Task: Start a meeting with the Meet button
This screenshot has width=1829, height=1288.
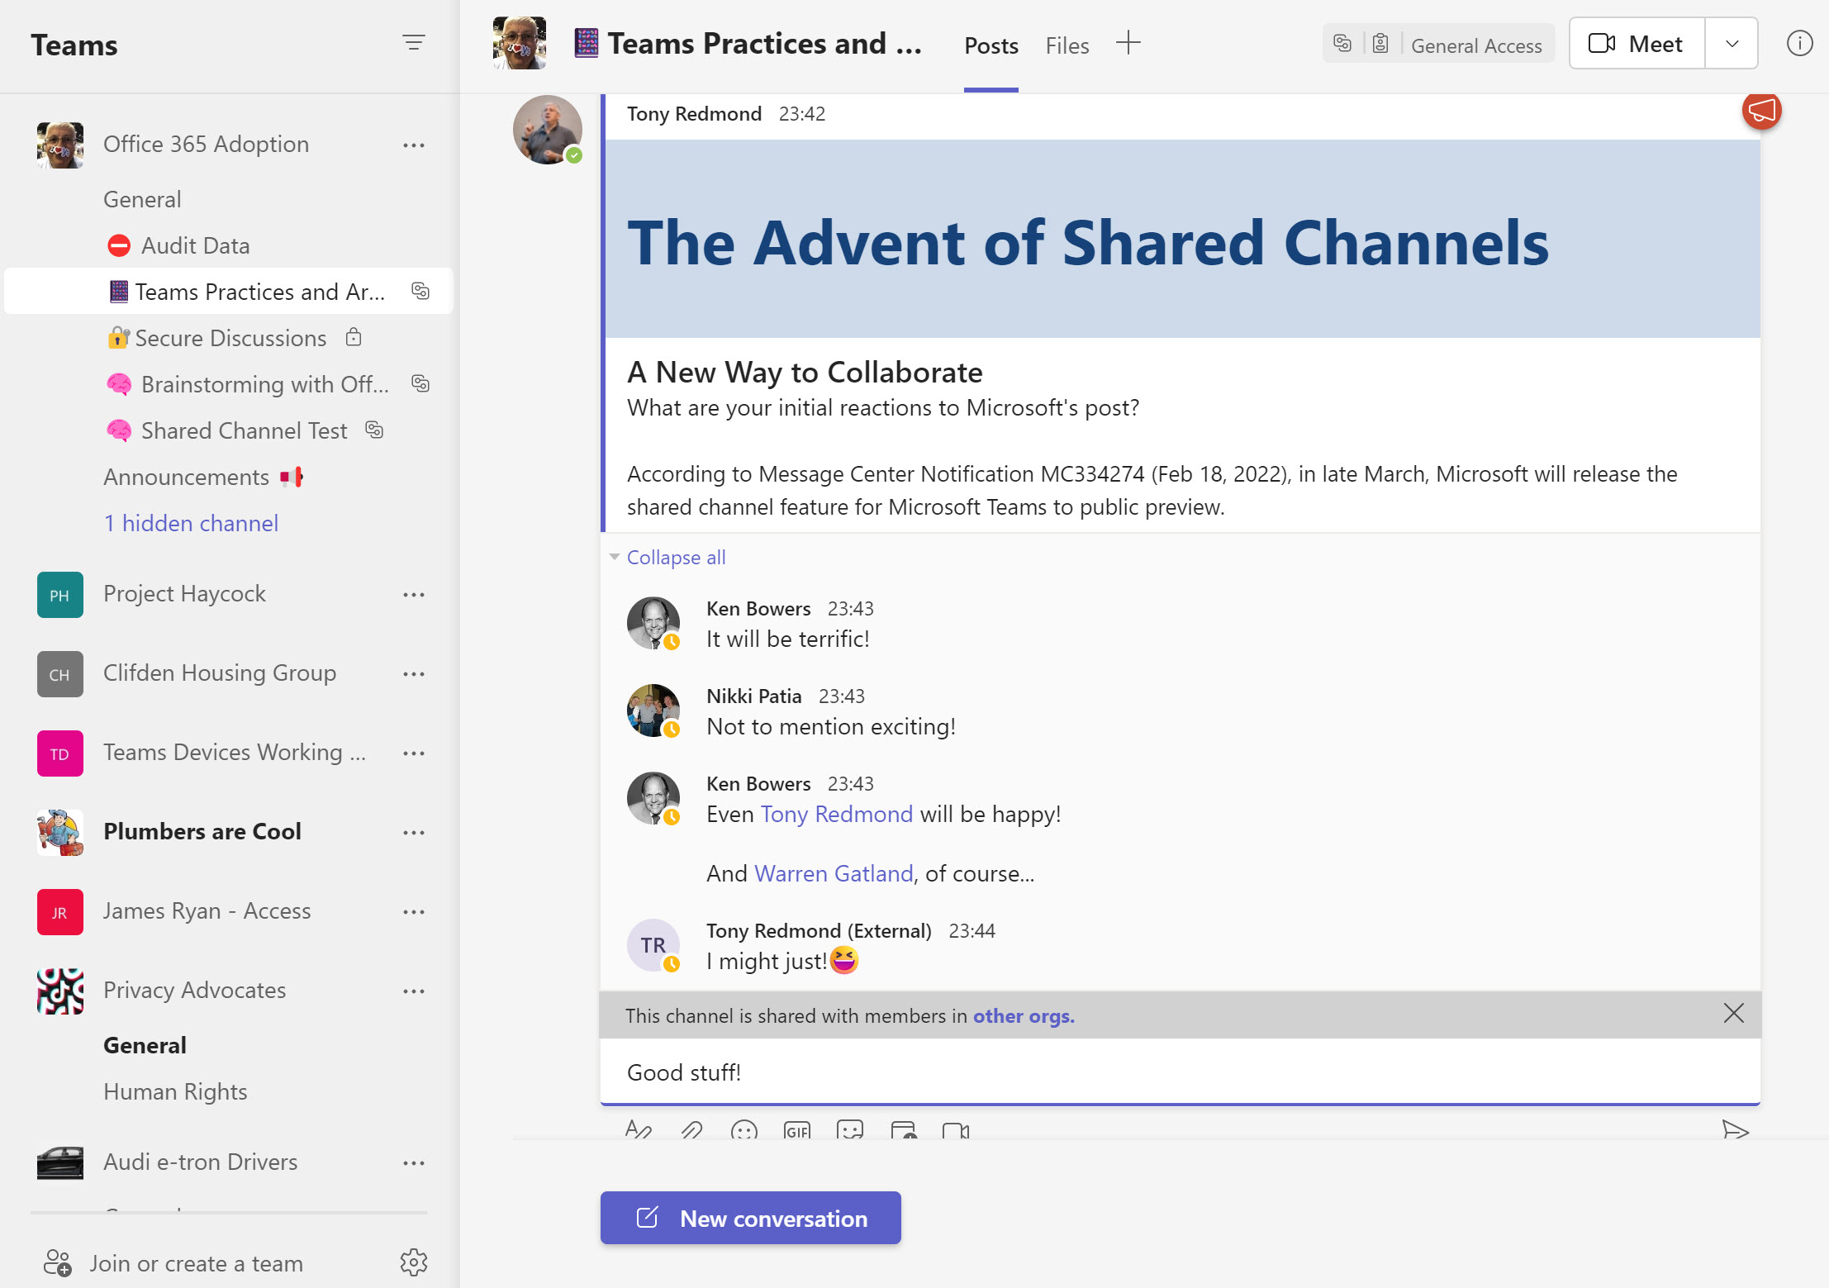Action: (x=1637, y=44)
